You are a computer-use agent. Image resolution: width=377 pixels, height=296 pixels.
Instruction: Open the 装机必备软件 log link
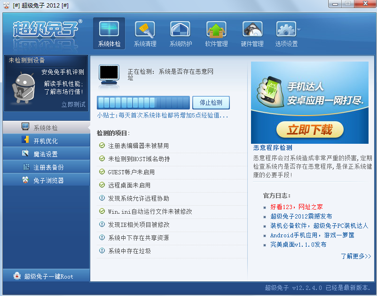point(319,226)
